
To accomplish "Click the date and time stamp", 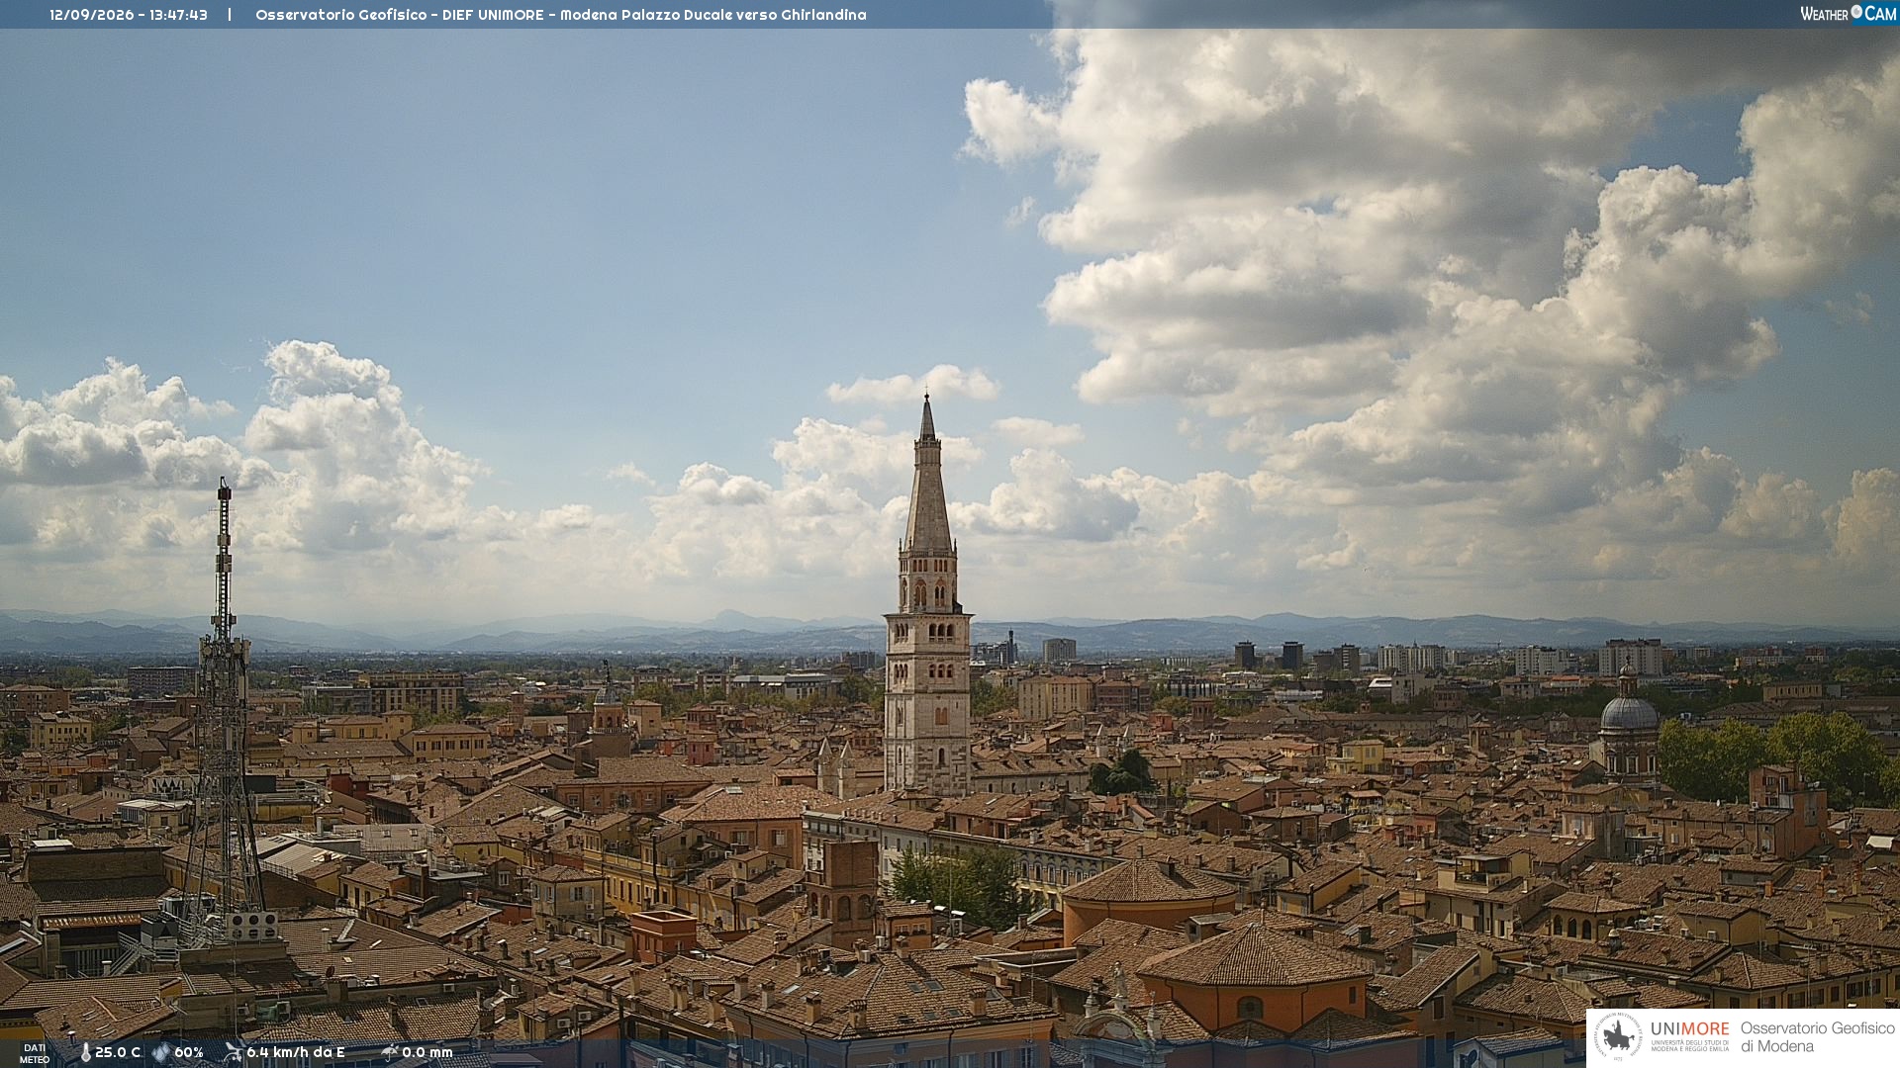I will (x=129, y=15).
